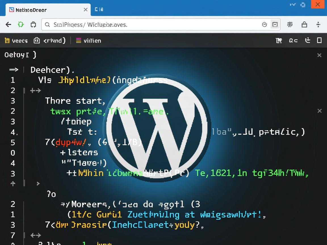Click the refresh page icon
This screenshot has width=327, height=245.
20,24
